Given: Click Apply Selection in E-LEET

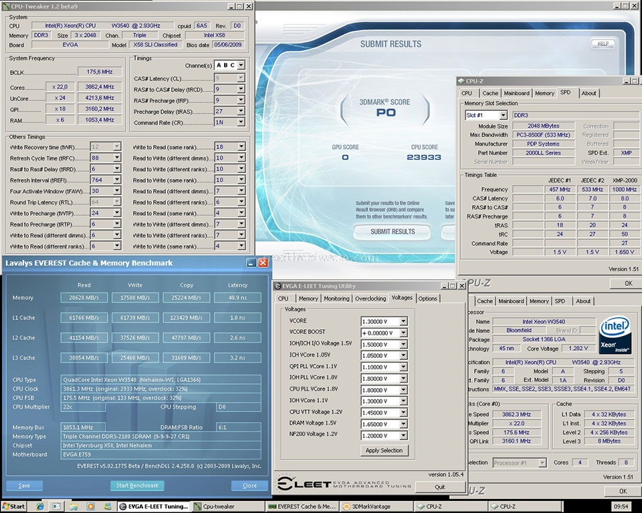Looking at the screenshot, I should 384,450.
